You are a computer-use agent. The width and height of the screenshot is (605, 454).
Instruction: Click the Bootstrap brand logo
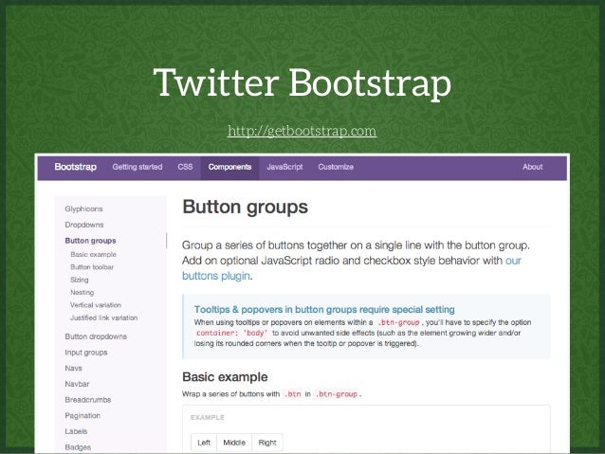point(75,167)
